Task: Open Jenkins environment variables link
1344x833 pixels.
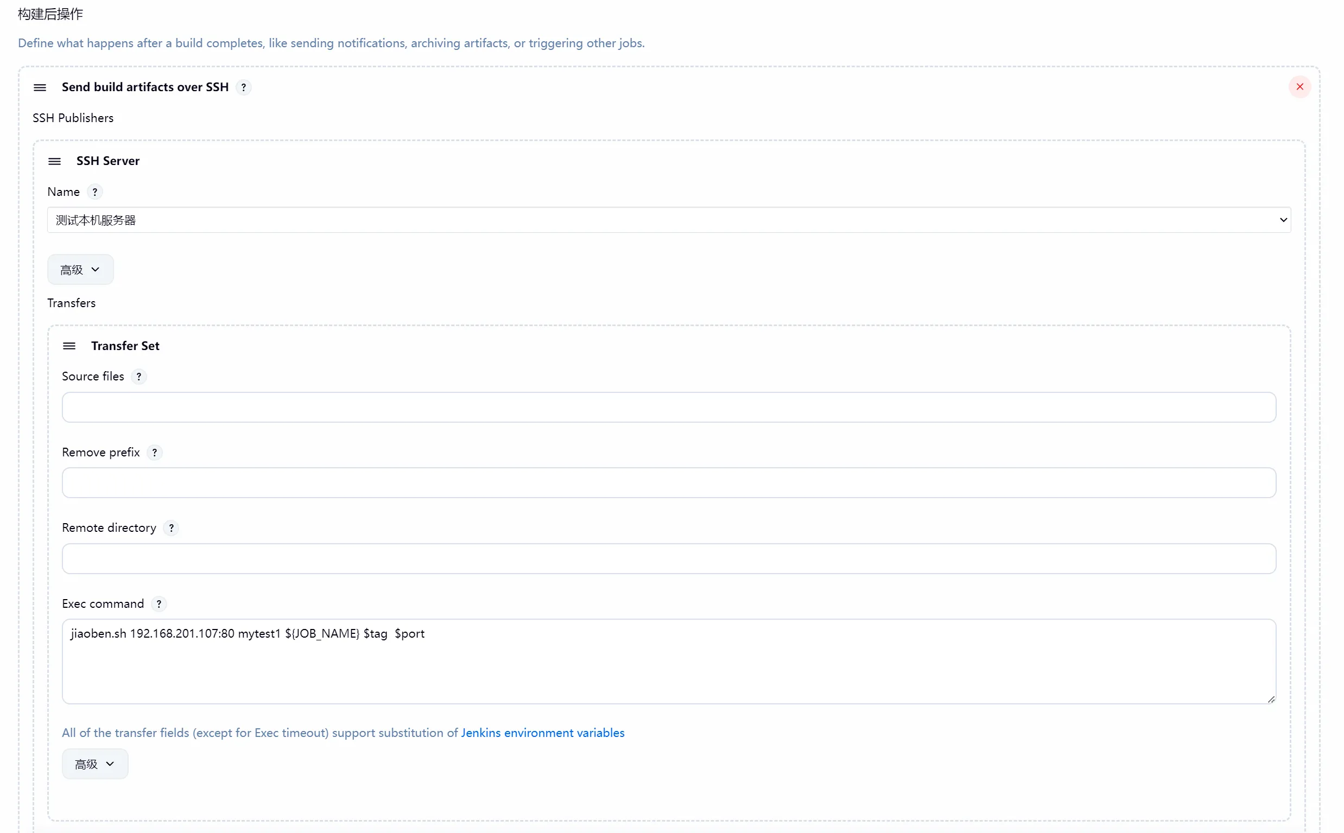Action: click(x=542, y=733)
